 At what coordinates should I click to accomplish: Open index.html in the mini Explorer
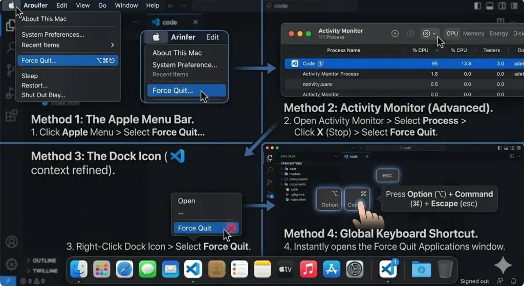pos(296,200)
